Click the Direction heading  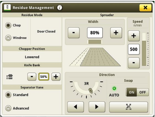pyautogui.click(x=107, y=75)
